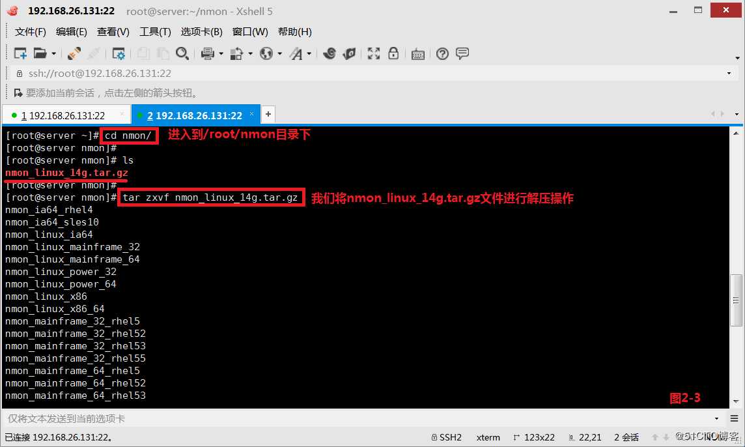Click the Print toolbar icon
The width and height of the screenshot is (745, 447).
click(208, 53)
